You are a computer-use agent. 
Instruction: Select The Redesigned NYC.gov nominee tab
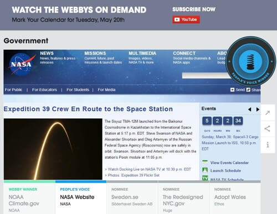[x=183, y=198]
